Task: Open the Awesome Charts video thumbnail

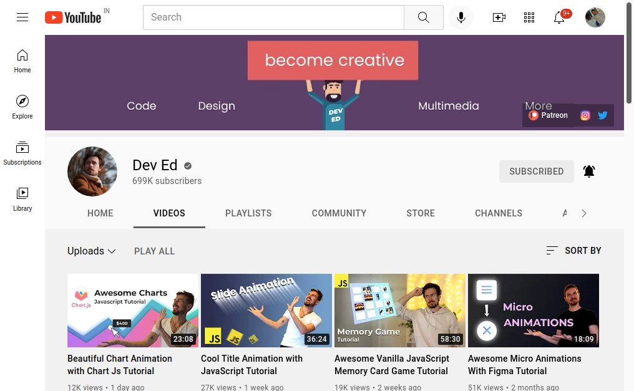Action: (133, 311)
